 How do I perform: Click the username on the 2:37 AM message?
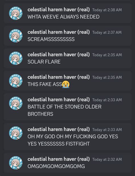[59, 32]
